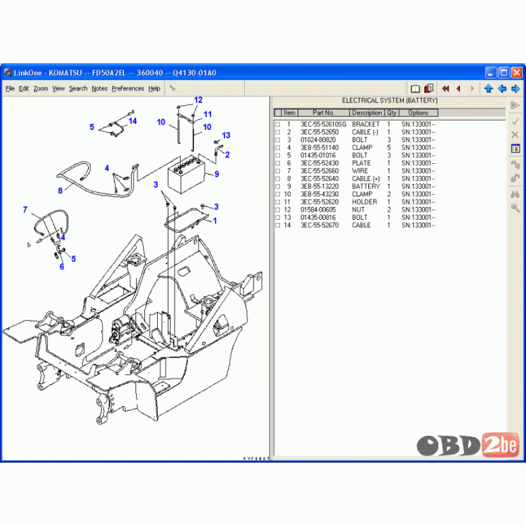This screenshot has width=526, height=526.
Task: Click callout 14 near upper-left cable
Action: click(x=132, y=121)
